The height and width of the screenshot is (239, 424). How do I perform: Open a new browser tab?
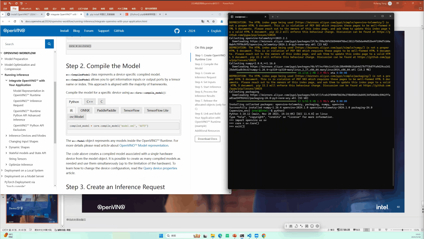(x=166, y=14)
